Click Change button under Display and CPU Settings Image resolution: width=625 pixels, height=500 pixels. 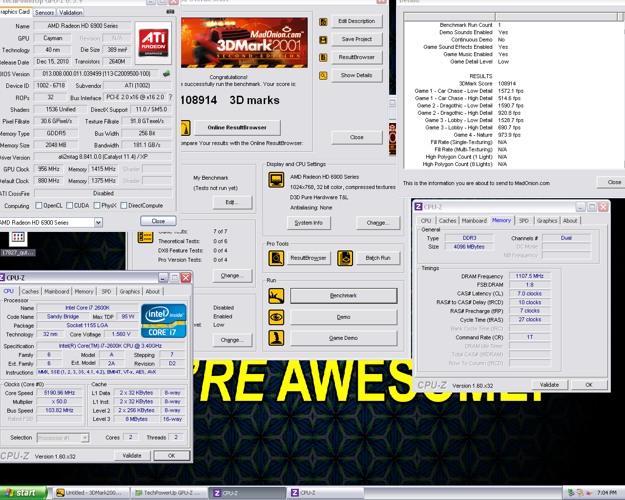(378, 223)
